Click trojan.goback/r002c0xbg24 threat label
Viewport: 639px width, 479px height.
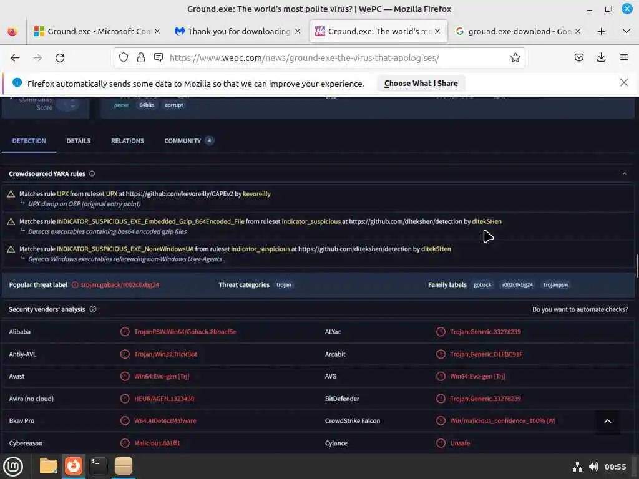(120, 284)
